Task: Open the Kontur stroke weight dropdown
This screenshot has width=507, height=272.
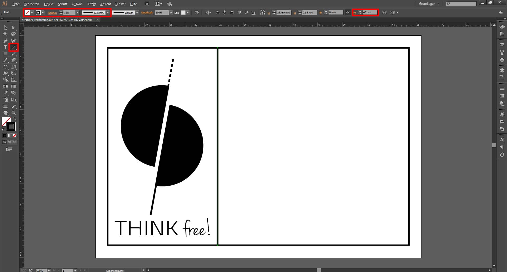Action: coord(78,12)
